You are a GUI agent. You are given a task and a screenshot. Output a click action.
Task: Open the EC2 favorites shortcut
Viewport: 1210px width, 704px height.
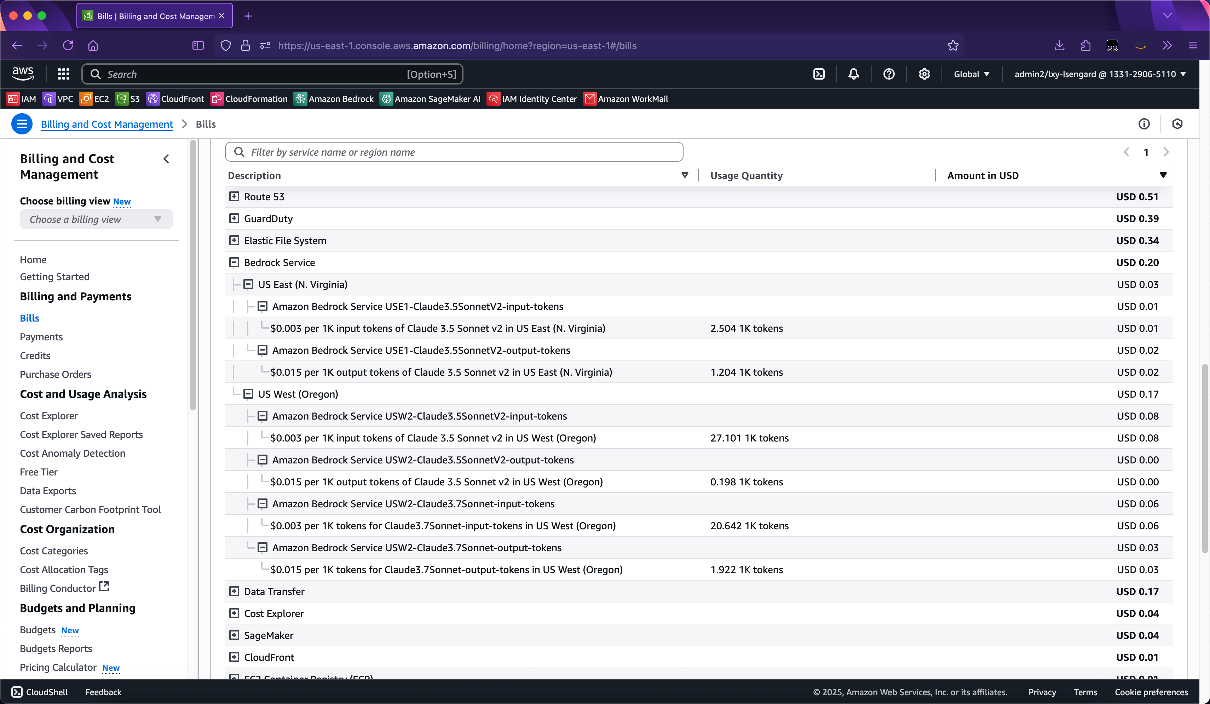94,99
